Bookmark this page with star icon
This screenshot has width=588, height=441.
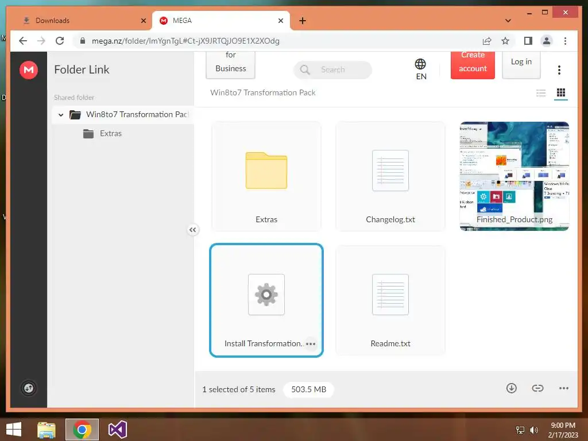[505, 41]
